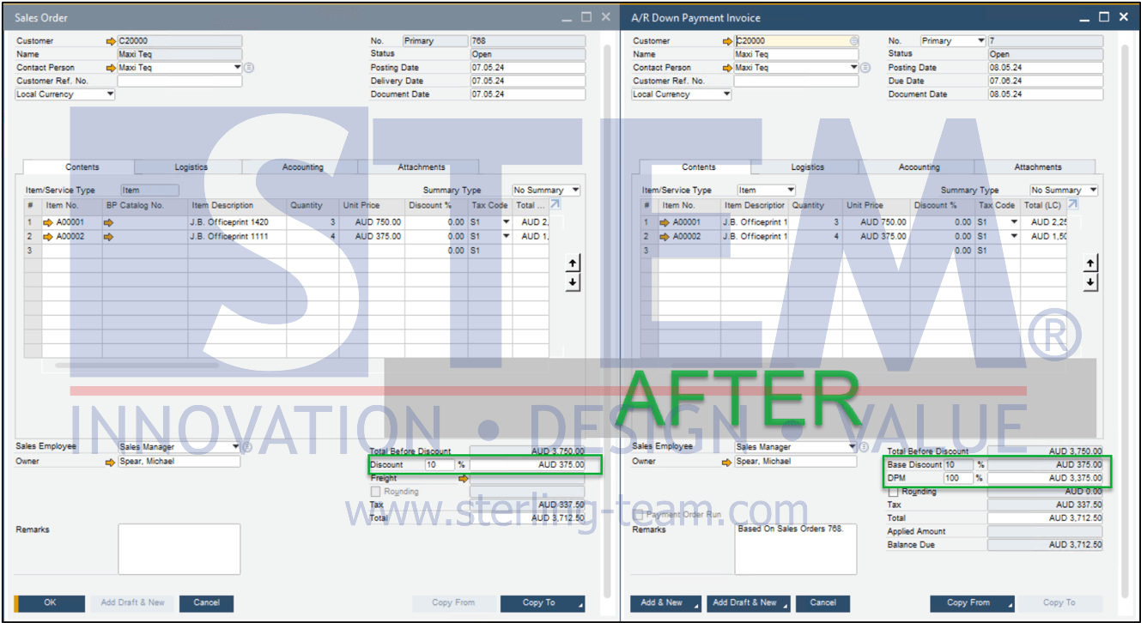1141x623 pixels.
Task: Click info icon beside Invoice Sales Employee
Action: click(x=865, y=447)
